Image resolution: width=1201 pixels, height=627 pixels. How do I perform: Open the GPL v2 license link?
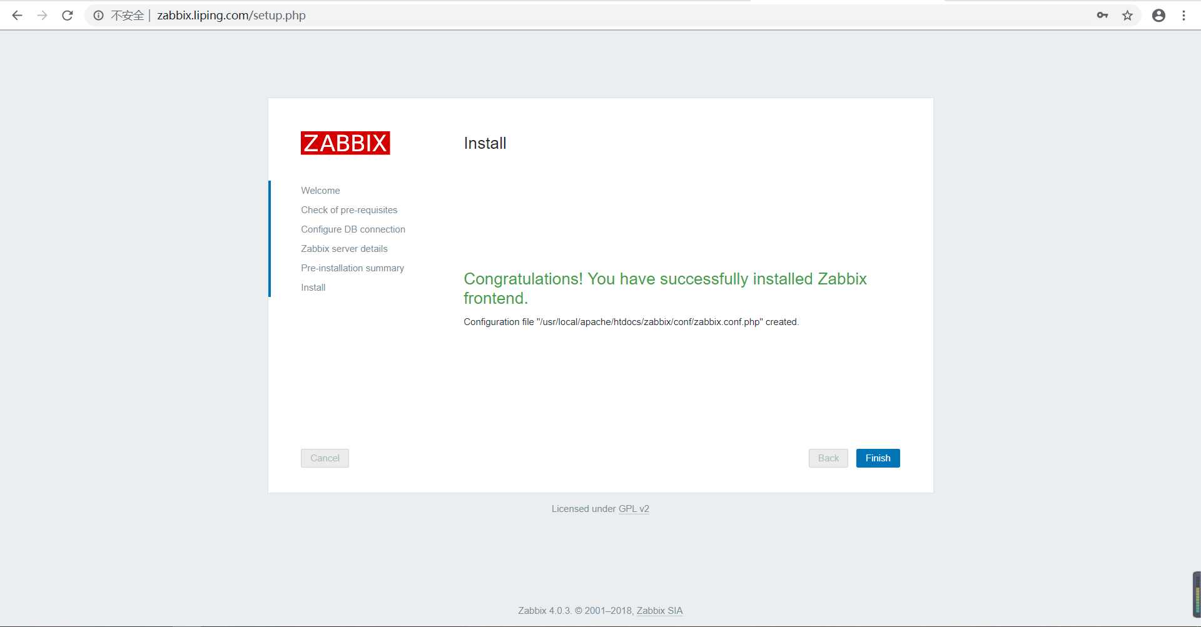(634, 509)
